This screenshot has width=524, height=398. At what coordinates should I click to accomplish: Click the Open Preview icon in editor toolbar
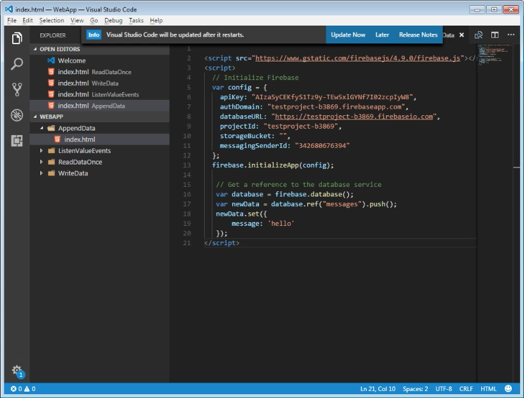point(479,35)
